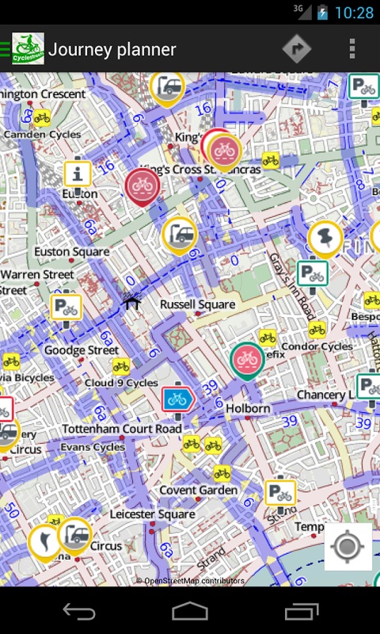Tap the CycleStreets app logo
Image resolution: width=380 pixels, height=634 pixels.
28,49
